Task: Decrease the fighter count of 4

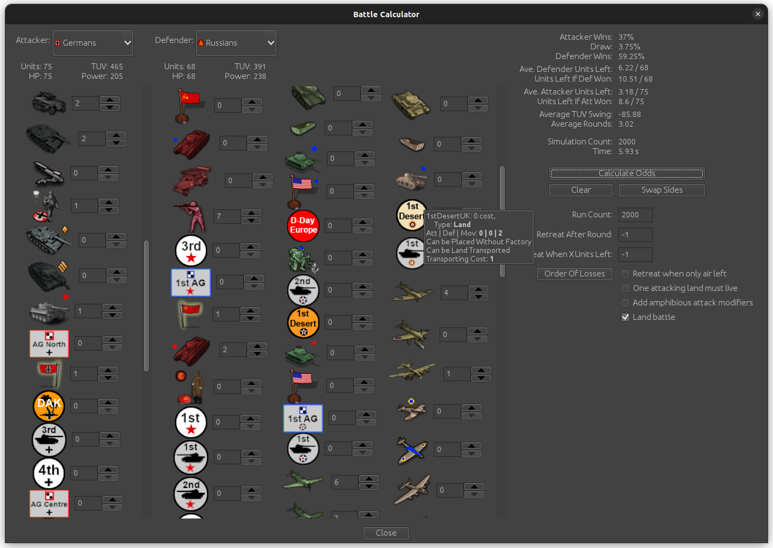Action: tap(478, 297)
